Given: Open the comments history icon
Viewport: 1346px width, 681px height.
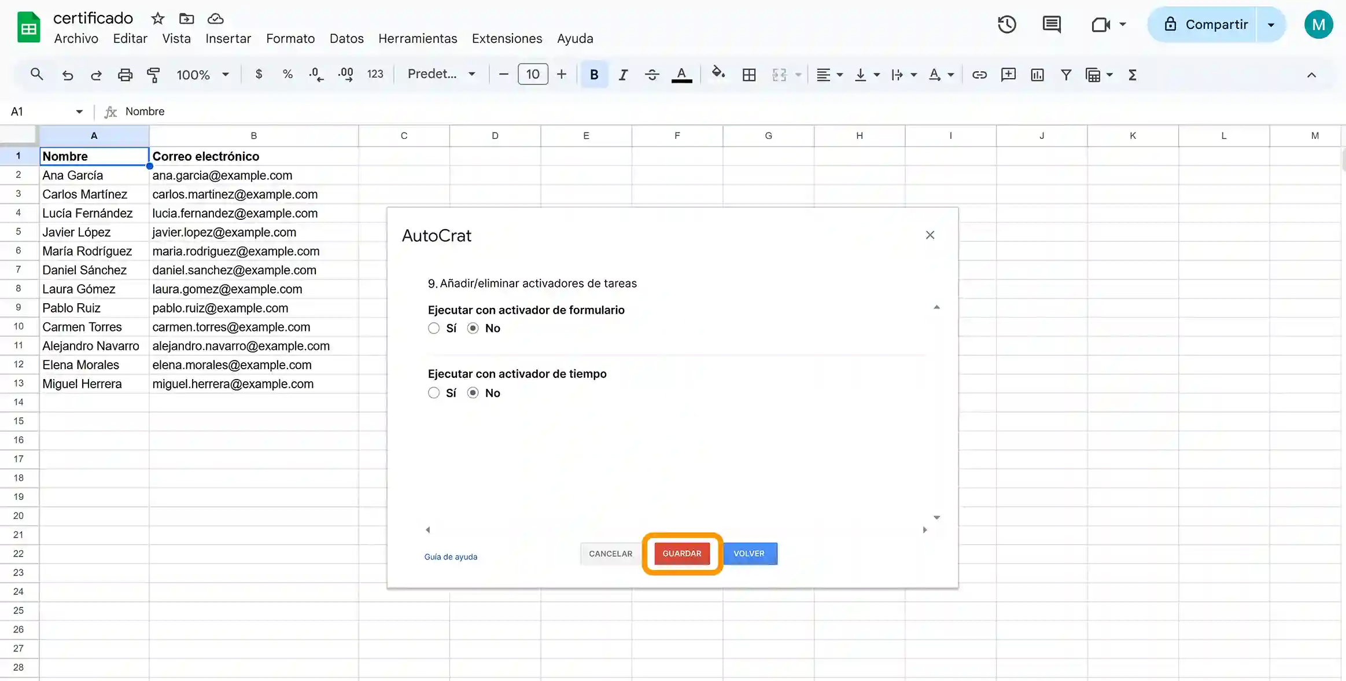Looking at the screenshot, I should [x=1051, y=24].
